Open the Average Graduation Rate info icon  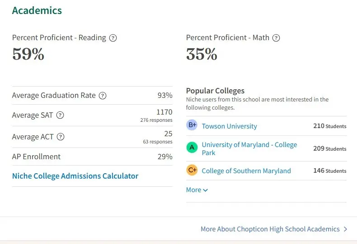tap(103, 96)
